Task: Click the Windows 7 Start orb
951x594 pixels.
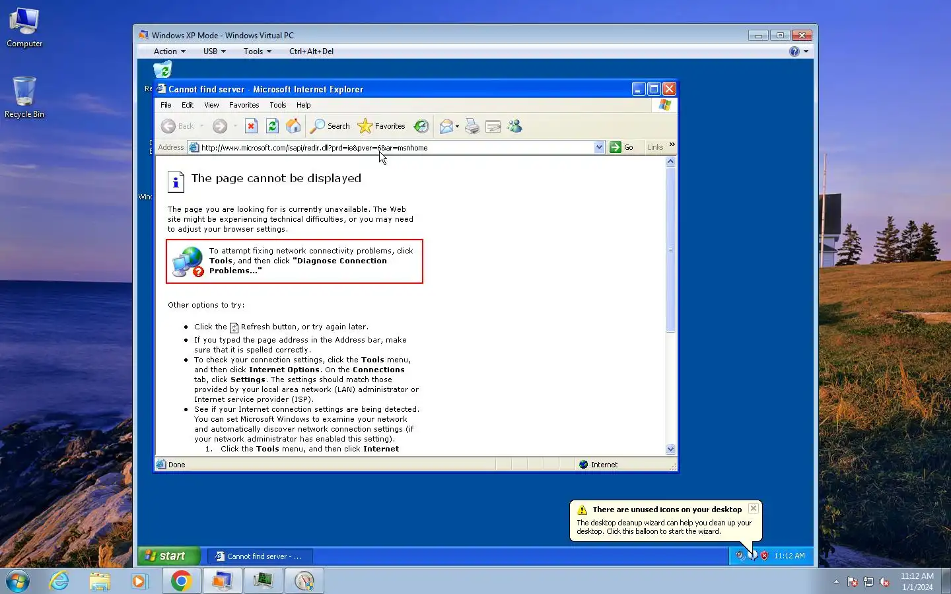Action: click(18, 581)
